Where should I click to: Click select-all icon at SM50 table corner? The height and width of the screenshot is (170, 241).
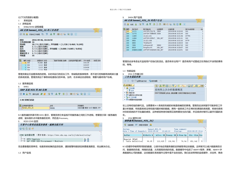20,60
